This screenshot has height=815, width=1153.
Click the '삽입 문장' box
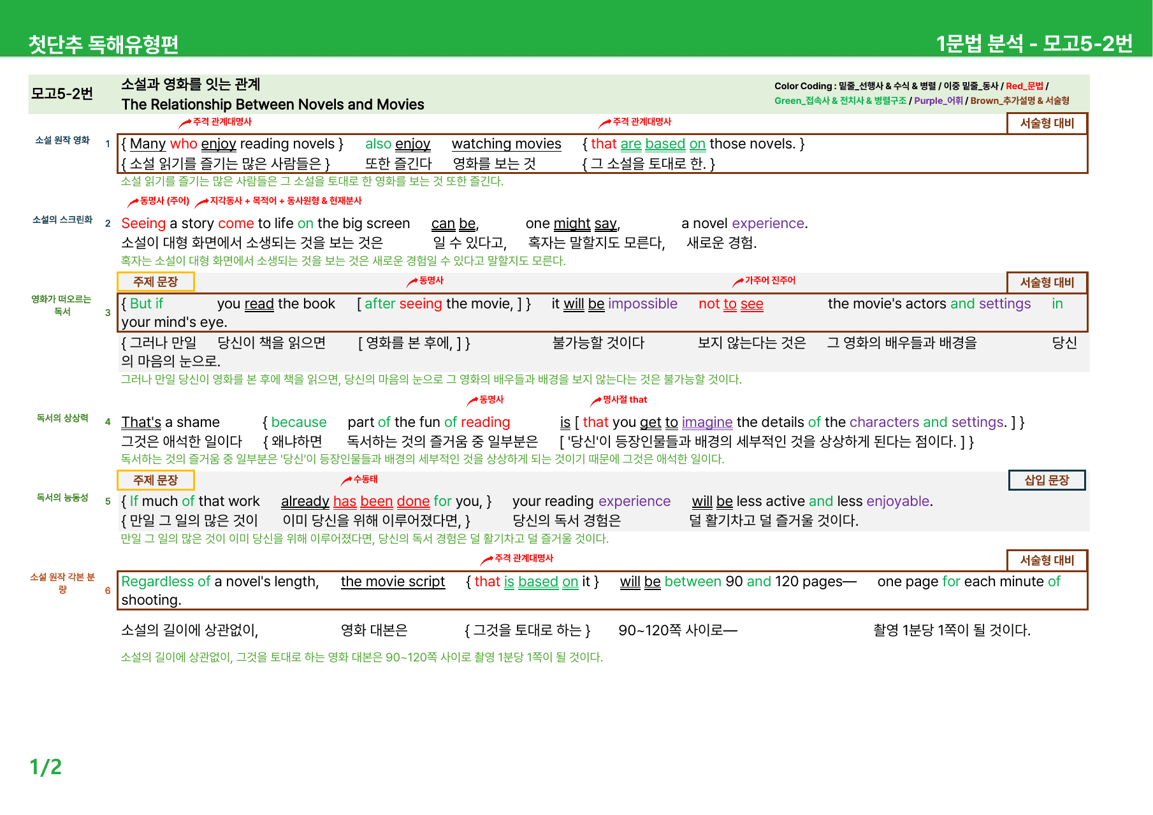click(1047, 480)
